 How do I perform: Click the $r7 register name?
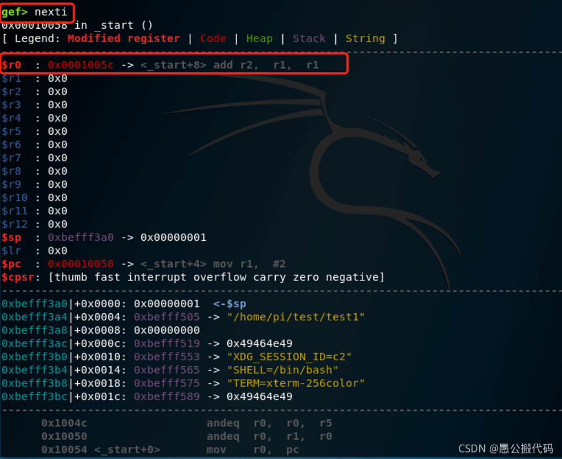pos(12,158)
